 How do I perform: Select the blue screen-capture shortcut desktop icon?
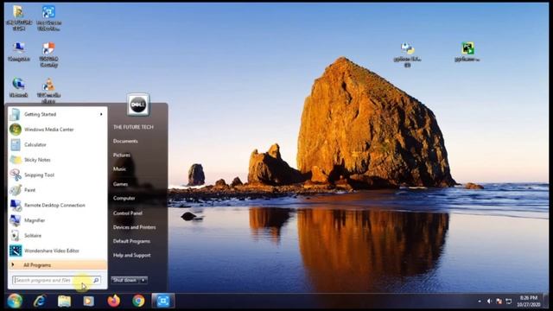[x=48, y=17]
